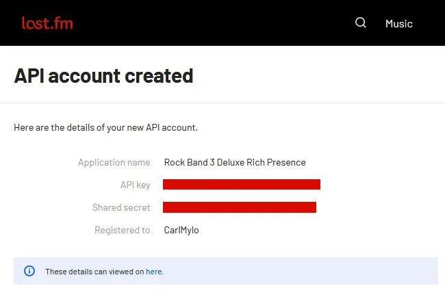Viewport: 445px width, 301px height.
Task: Open the Music navigation item
Action: tap(398, 23)
